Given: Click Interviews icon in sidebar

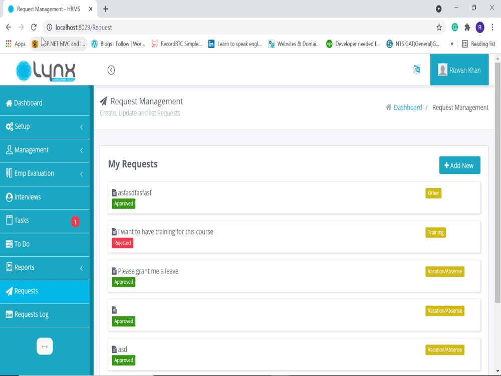Looking at the screenshot, I should click(9, 197).
